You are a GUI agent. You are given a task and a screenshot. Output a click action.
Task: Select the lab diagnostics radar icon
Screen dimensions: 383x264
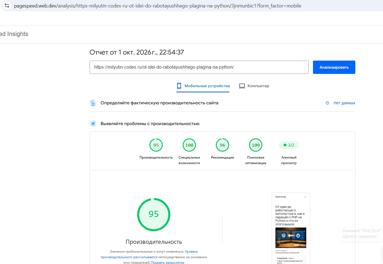93,124
